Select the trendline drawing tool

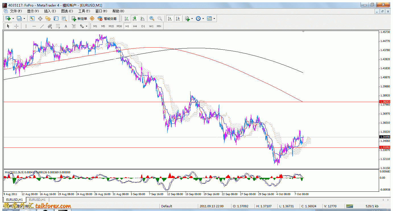(42, 26)
